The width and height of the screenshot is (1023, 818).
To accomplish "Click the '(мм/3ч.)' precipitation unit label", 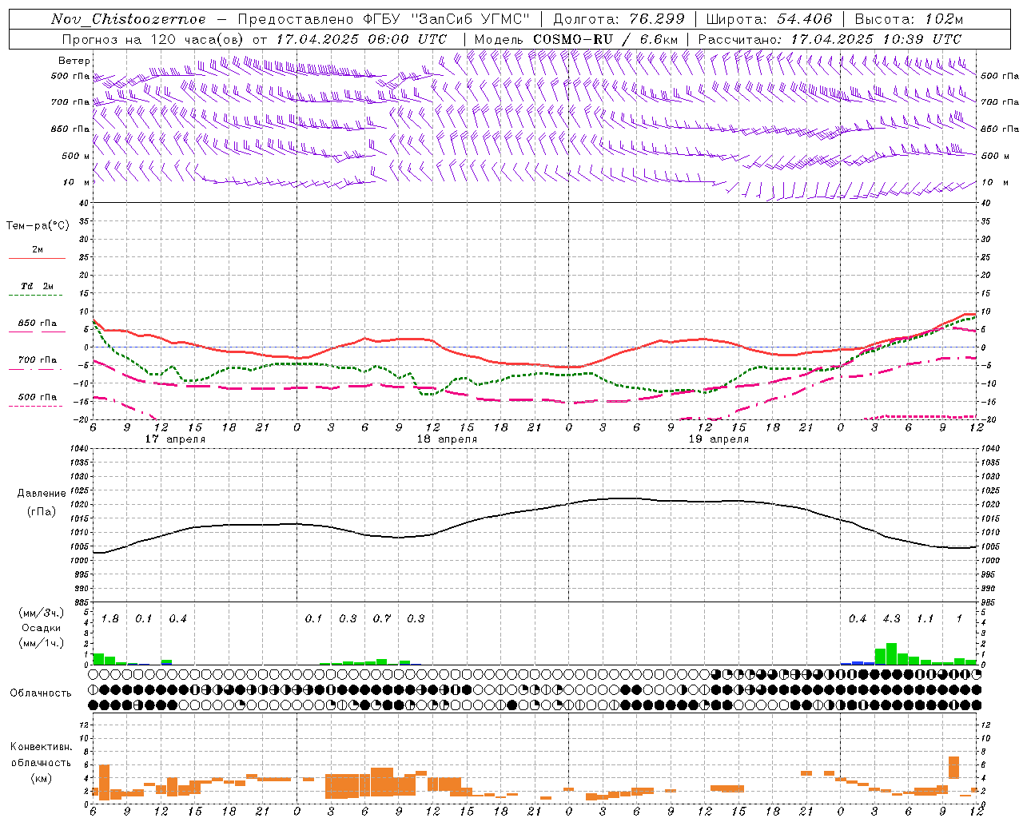I will [x=42, y=613].
